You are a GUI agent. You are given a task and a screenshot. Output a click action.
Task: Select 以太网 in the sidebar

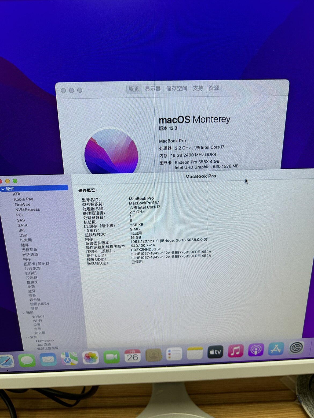click(x=26, y=240)
